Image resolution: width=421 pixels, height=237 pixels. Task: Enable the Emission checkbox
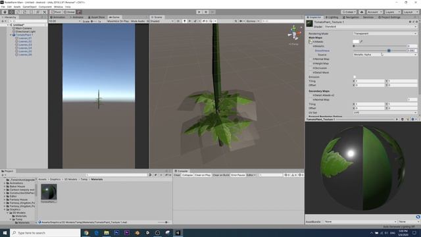pyautogui.click(x=355, y=77)
